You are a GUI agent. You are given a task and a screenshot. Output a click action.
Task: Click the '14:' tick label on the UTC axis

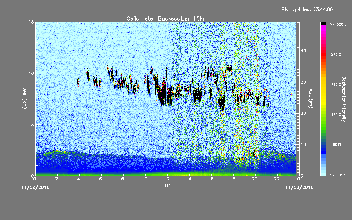click(x=190, y=179)
